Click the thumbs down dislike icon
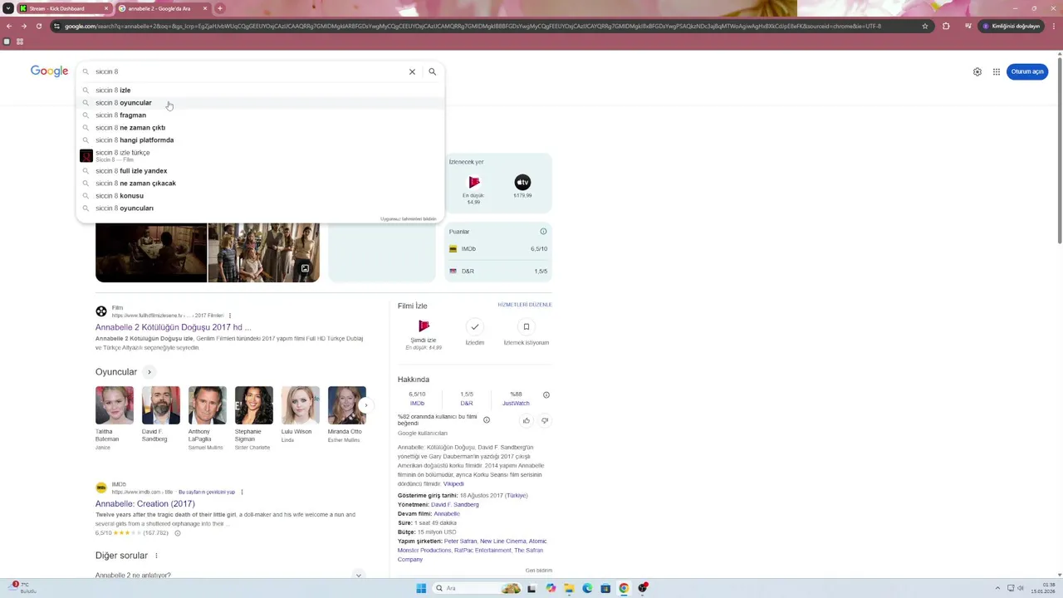Screen dimensions: 1063x598 pyautogui.click(x=545, y=420)
